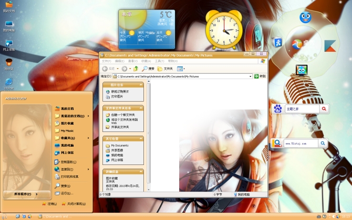Viewport: 352px width, 220px height.
Task: Open the 工具(T) menu in Explorer
Action: pyautogui.click(x=159, y=61)
